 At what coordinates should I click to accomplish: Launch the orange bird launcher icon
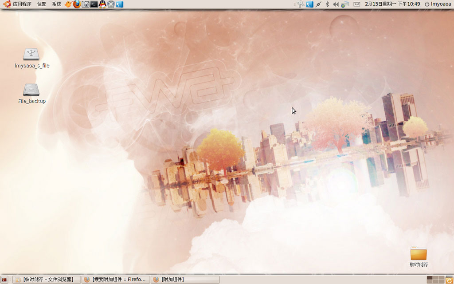coord(68,4)
